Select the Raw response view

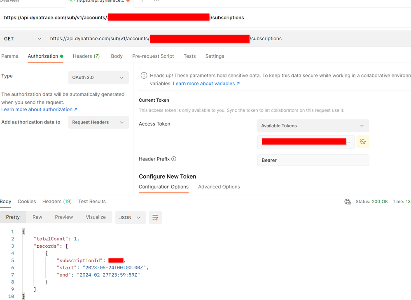[x=37, y=217]
